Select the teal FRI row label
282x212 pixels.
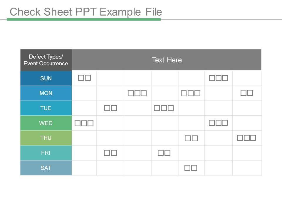tap(46, 153)
